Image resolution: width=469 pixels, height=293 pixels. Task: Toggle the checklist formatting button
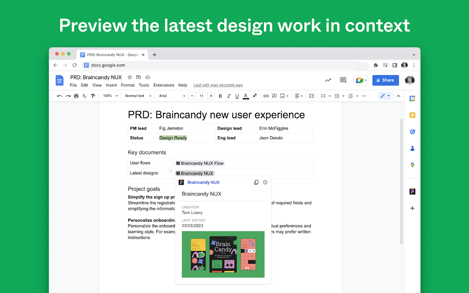click(x=323, y=96)
